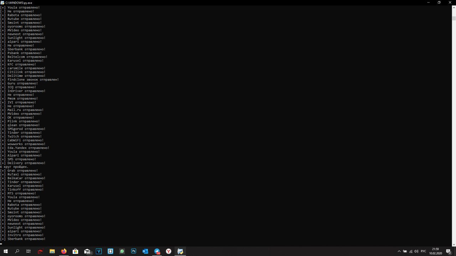
Task: Click the active Python taskbar icon
Action: point(180,251)
